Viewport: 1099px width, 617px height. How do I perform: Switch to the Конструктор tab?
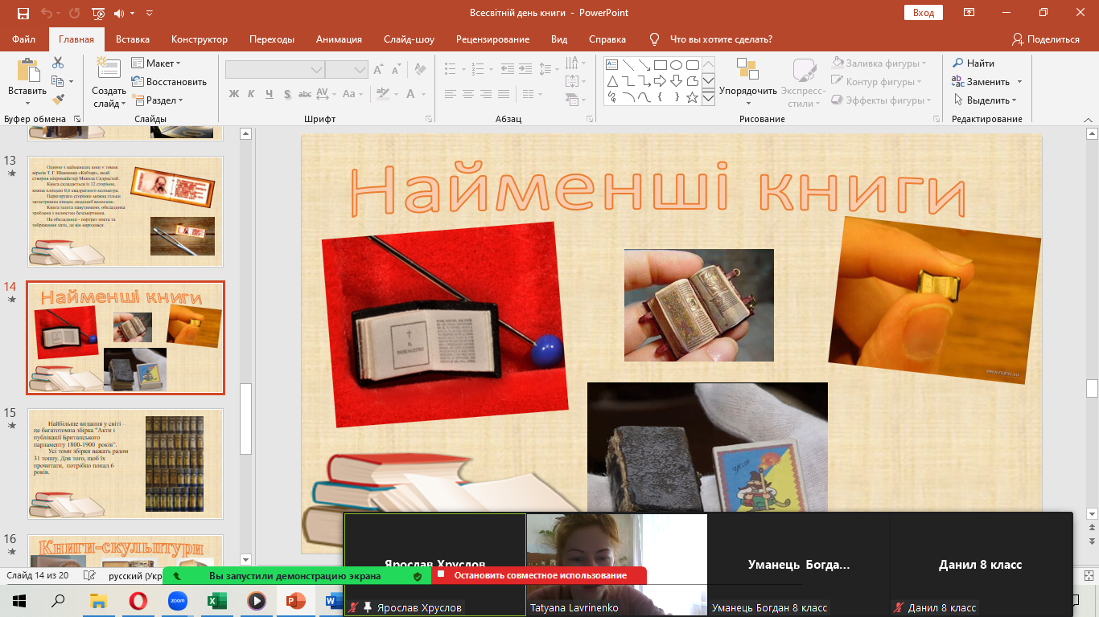[x=200, y=39]
